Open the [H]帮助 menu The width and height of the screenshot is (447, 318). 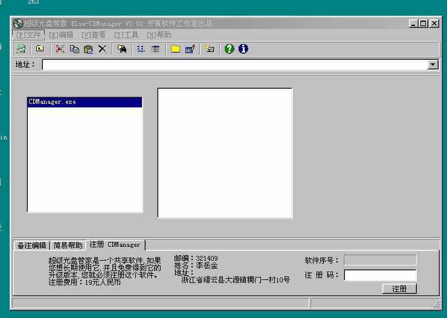coord(159,35)
